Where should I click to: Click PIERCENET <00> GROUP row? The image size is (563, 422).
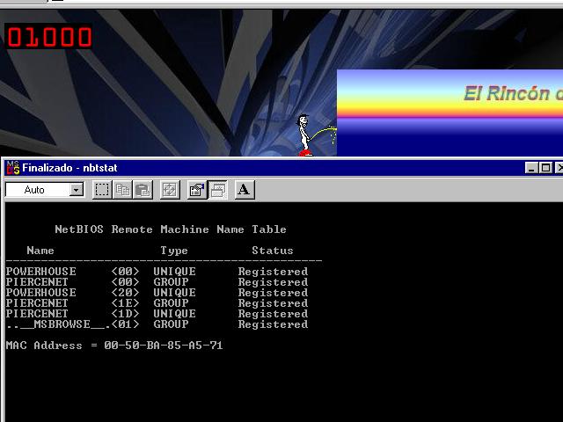pos(157,282)
